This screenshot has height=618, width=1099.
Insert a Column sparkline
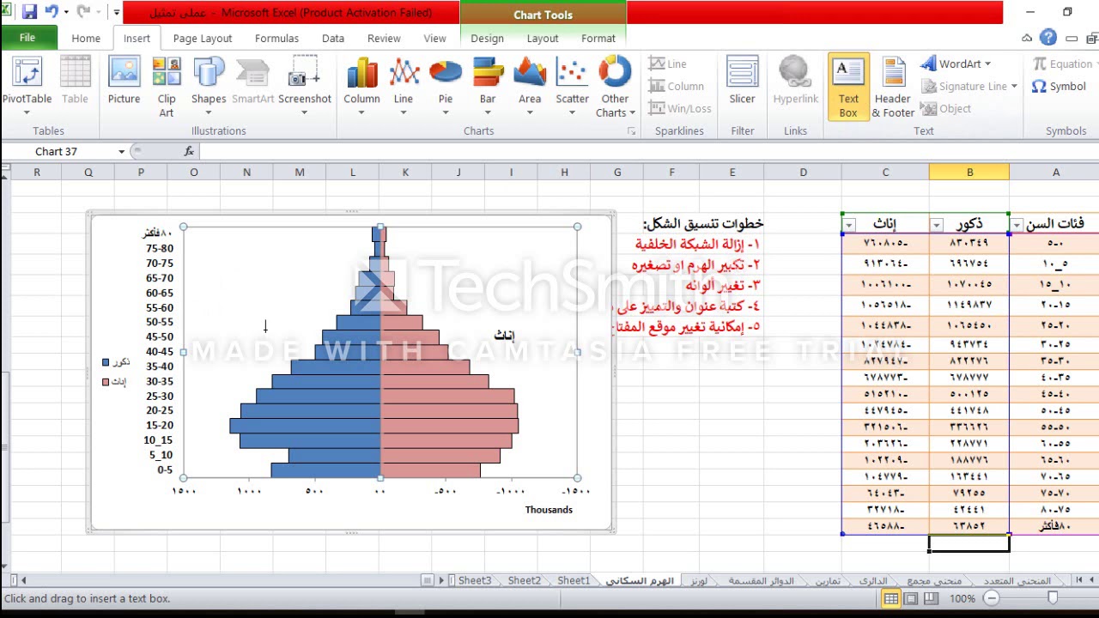coord(677,86)
